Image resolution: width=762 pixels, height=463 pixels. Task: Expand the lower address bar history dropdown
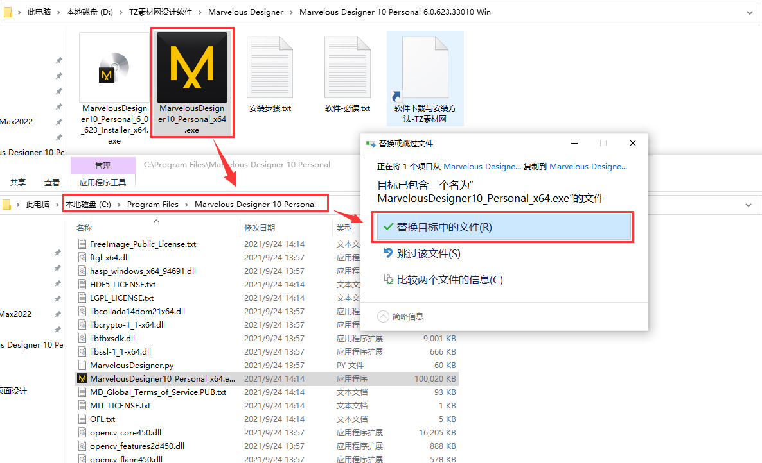tap(749, 205)
